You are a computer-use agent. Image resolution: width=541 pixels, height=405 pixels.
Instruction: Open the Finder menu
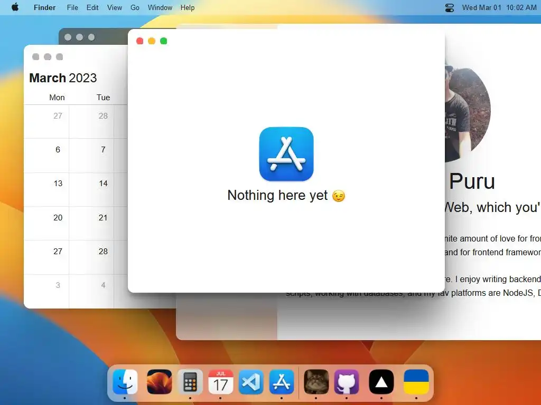(x=44, y=7)
